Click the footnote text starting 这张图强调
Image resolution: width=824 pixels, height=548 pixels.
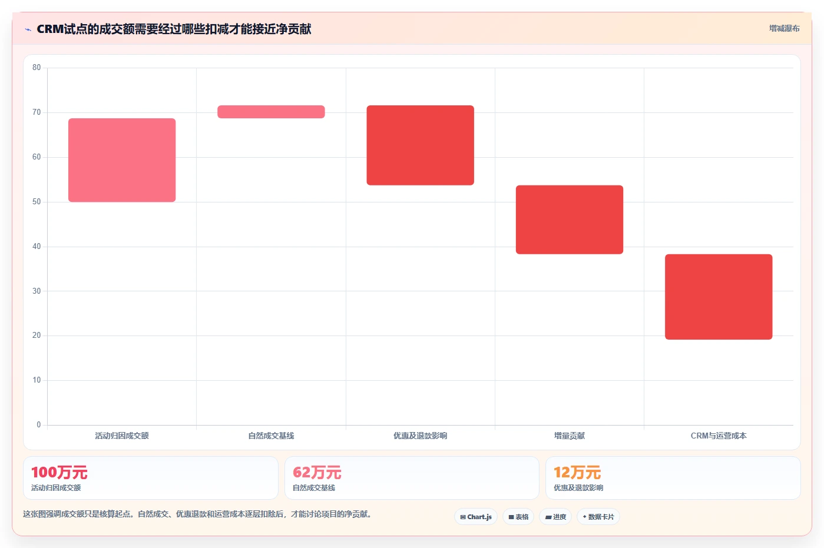pos(197,514)
